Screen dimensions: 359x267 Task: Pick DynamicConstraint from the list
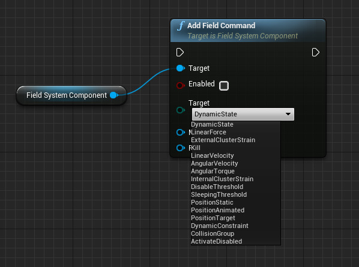(235, 226)
